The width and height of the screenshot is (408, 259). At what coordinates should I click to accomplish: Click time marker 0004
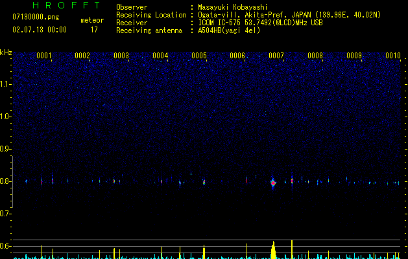tap(160, 56)
